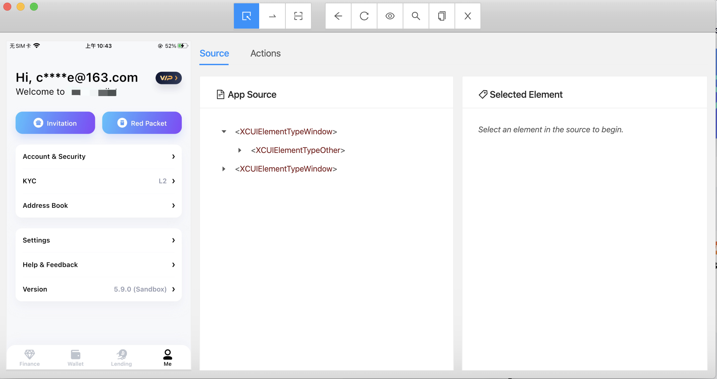
Task: Expand the second XCUIElementTypeWindow node
Action: click(x=223, y=169)
